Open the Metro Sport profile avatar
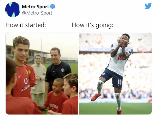This screenshot has height=116, width=153. pos(13,10)
